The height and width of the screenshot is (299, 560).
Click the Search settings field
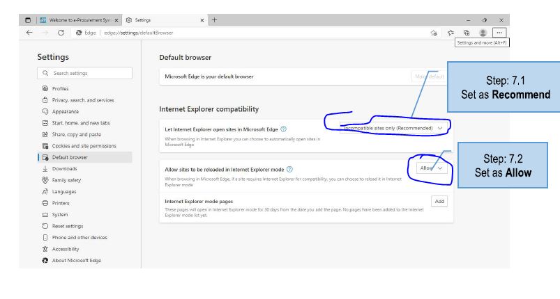[85, 73]
